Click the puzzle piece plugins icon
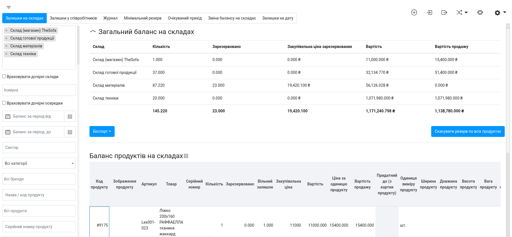Screen dimensions: 512x237 coord(480,13)
